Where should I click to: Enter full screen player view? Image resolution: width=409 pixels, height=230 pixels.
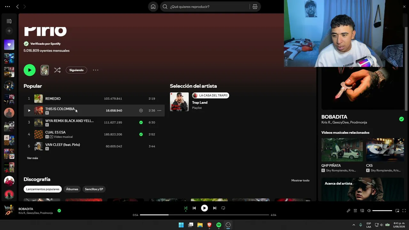point(404,211)
